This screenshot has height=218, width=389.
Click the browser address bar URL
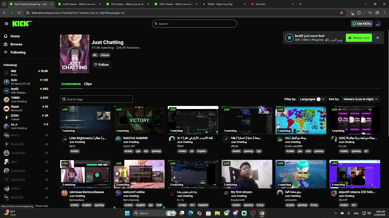pyautogui.click(x=78, y=13)
